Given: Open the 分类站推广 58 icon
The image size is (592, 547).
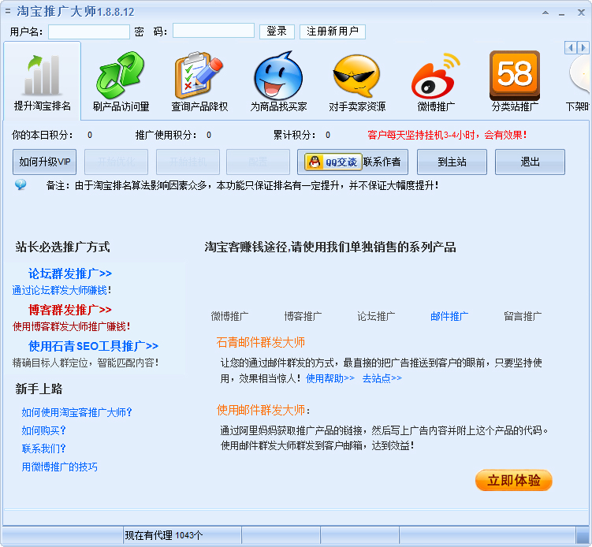Looking at the screenshot, I should click(515, 76).
